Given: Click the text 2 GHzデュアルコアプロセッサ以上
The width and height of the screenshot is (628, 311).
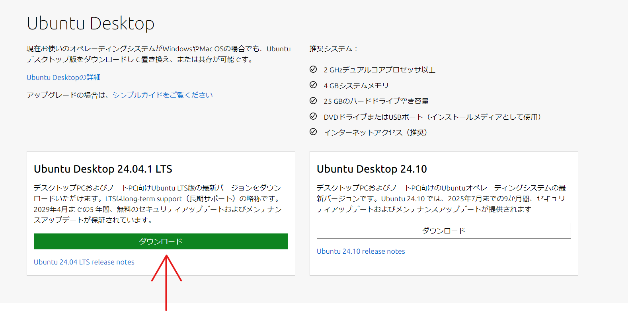Looking at the screenshot, I should point(380,70).
